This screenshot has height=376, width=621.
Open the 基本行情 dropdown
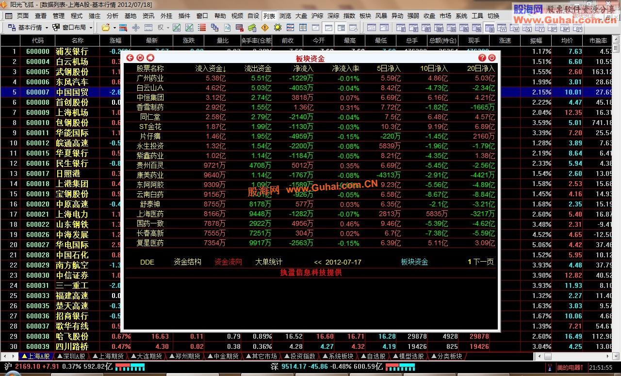(46, 28)
